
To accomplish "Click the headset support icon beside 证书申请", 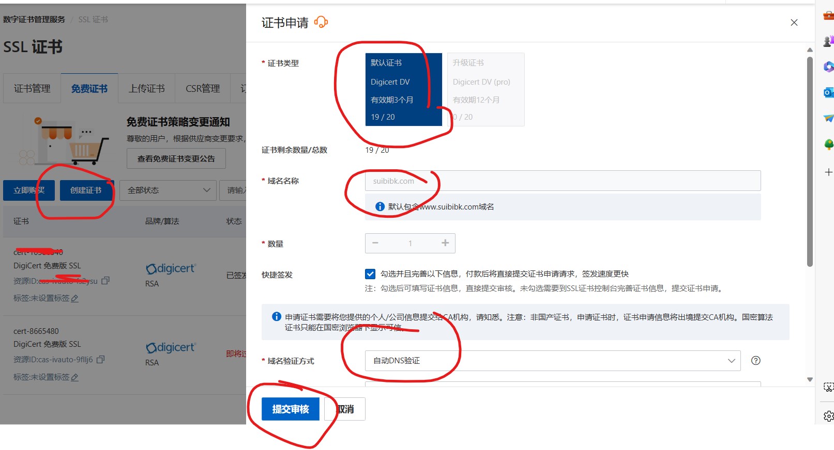I will (321, 22).
